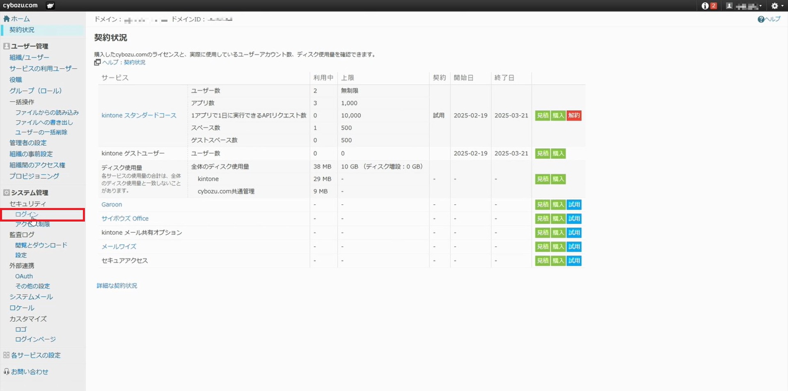This screenshot has width=788, height=391.
Task: Click the house icon beside ホーム
Action: point(6,19)
